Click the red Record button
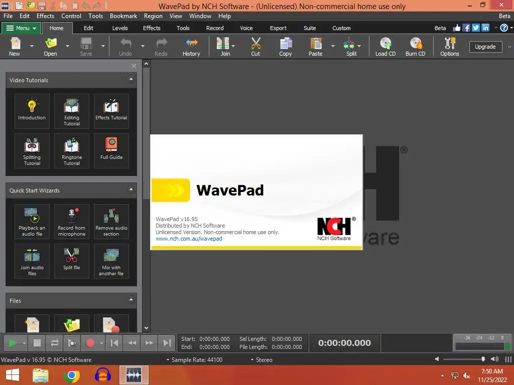The image size is (514, 385). click(x=90, y=343)
